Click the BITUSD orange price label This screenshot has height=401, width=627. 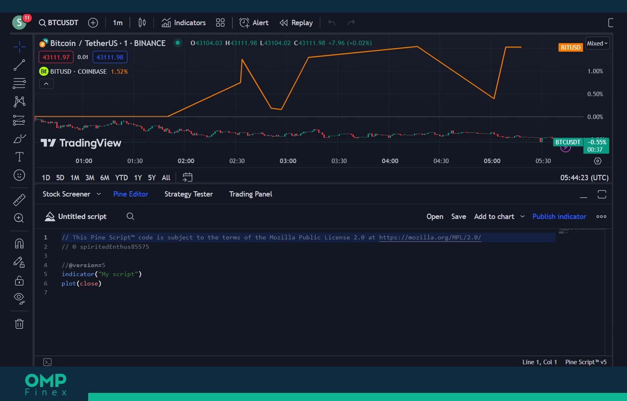coord(570,47)
